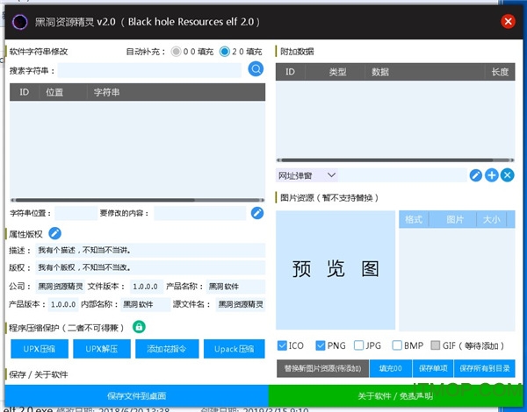Click the green lock icon by 程序压缩保护
The height and width of the screenshot is (412, 527).
tap(139, 327)
